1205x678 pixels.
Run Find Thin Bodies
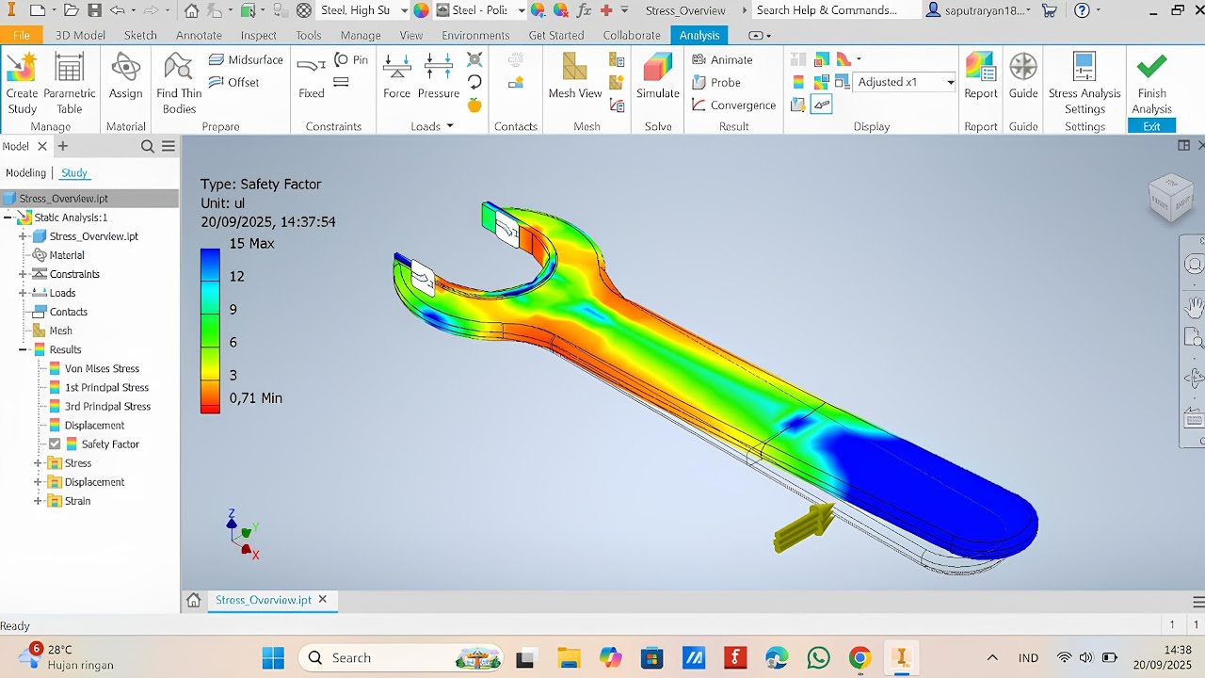pyautogui.click(x=179, y=83)
